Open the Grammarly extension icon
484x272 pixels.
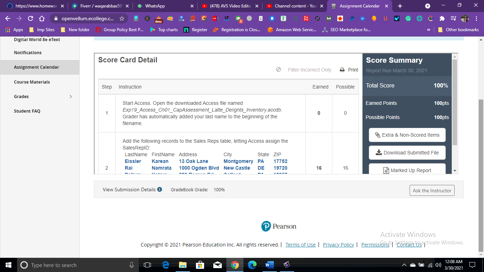point(408,18)
